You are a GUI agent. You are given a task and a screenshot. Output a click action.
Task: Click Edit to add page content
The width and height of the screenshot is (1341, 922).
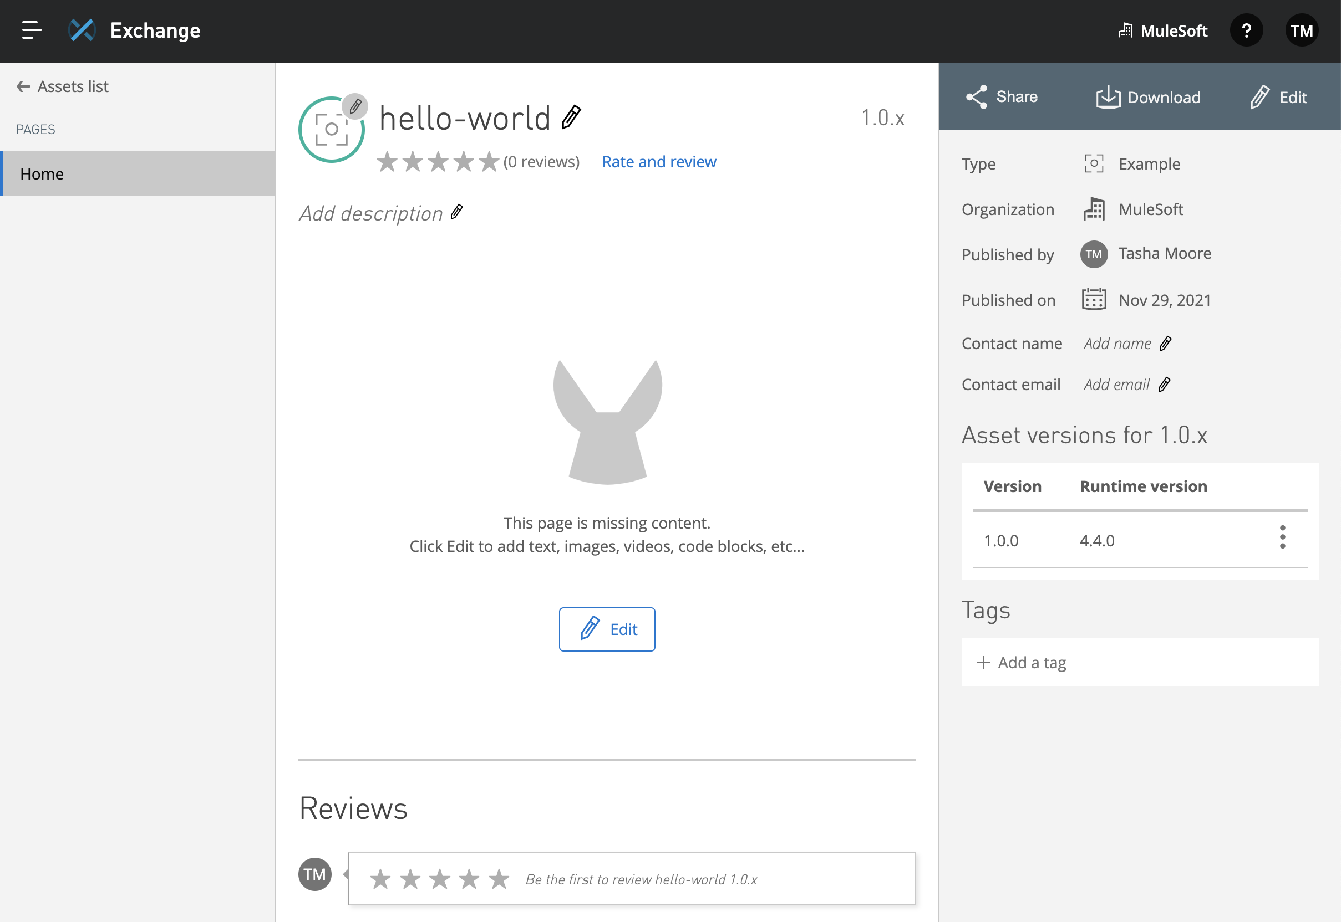point(607,629)
